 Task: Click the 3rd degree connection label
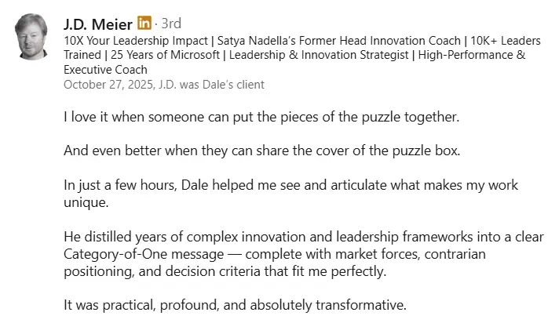coord(171,24)
